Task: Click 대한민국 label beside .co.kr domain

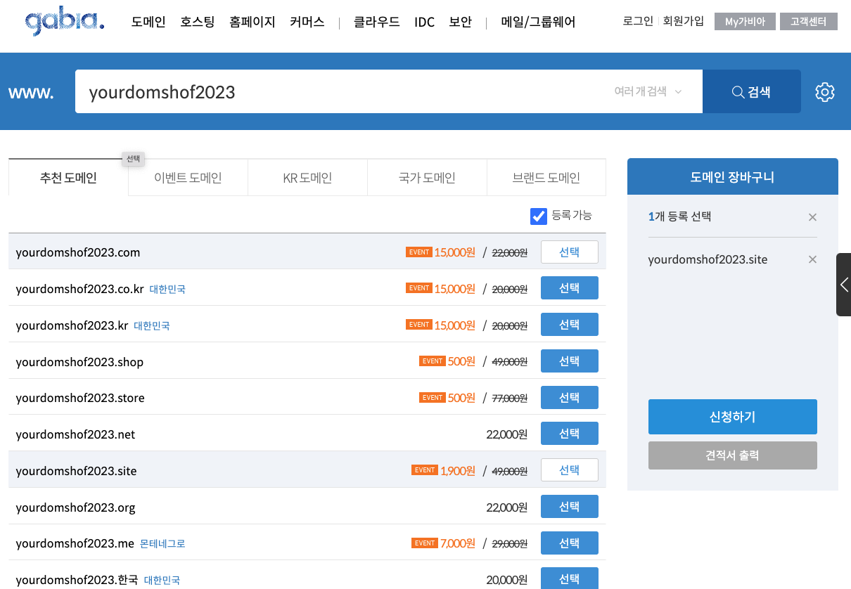Action: coord(167,289)
